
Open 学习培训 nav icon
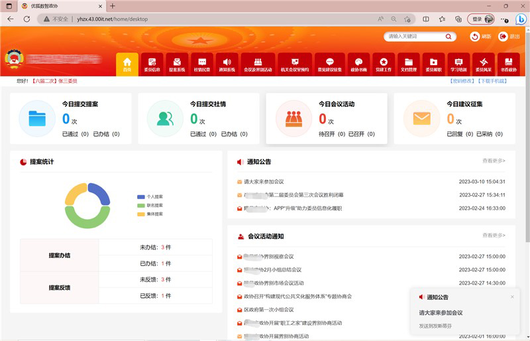tap(458, 63)
